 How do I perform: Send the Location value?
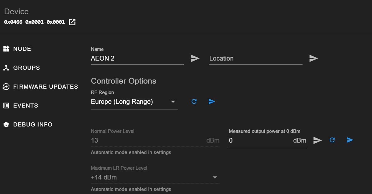314,58
